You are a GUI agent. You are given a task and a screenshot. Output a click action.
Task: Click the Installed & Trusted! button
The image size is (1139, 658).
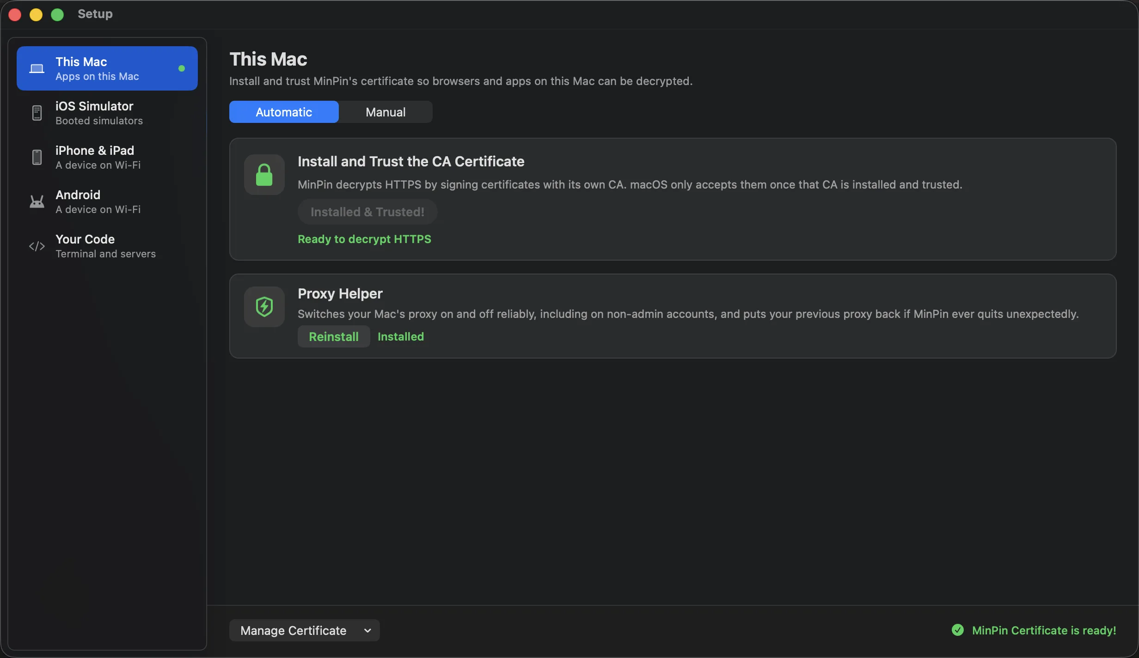click(x=367, y=212)
